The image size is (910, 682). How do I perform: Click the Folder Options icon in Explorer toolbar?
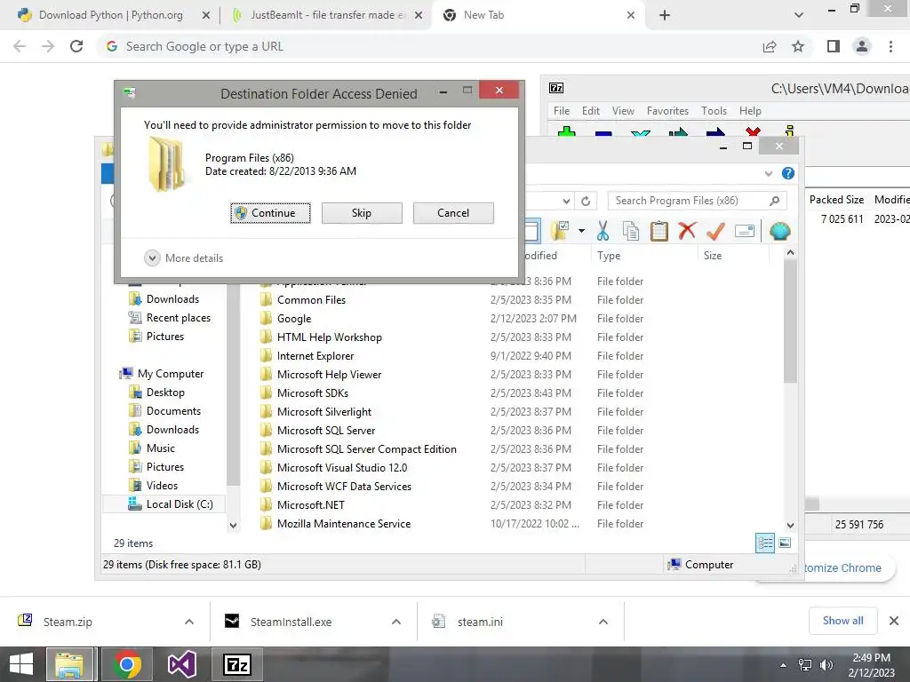(560, 231)
